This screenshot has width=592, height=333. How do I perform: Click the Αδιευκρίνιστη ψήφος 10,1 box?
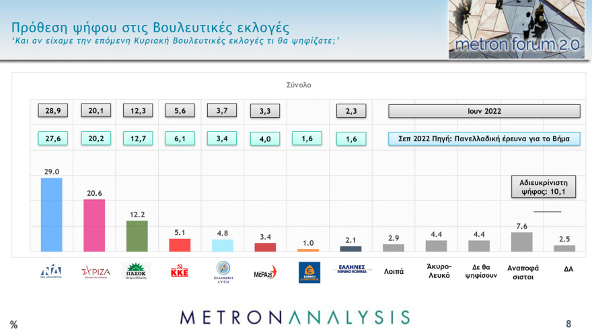544,187
